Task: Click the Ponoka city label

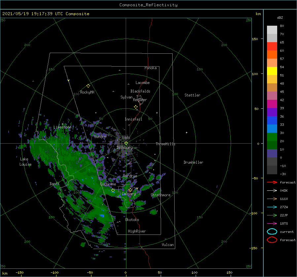Action: [150, 68]
